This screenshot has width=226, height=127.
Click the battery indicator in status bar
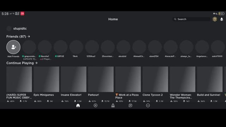click(221, 14)
